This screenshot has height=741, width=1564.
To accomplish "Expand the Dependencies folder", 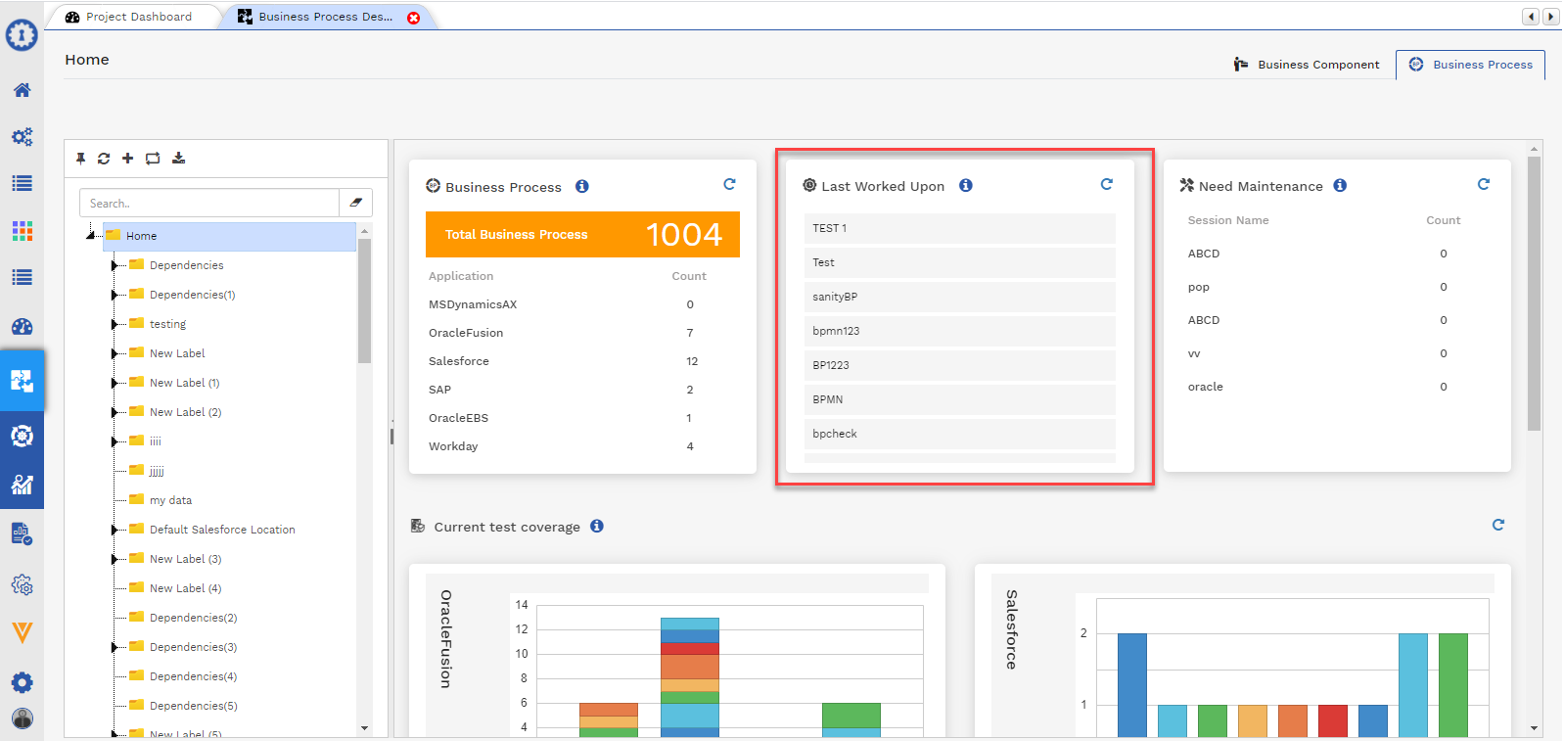I will [114, 265].
